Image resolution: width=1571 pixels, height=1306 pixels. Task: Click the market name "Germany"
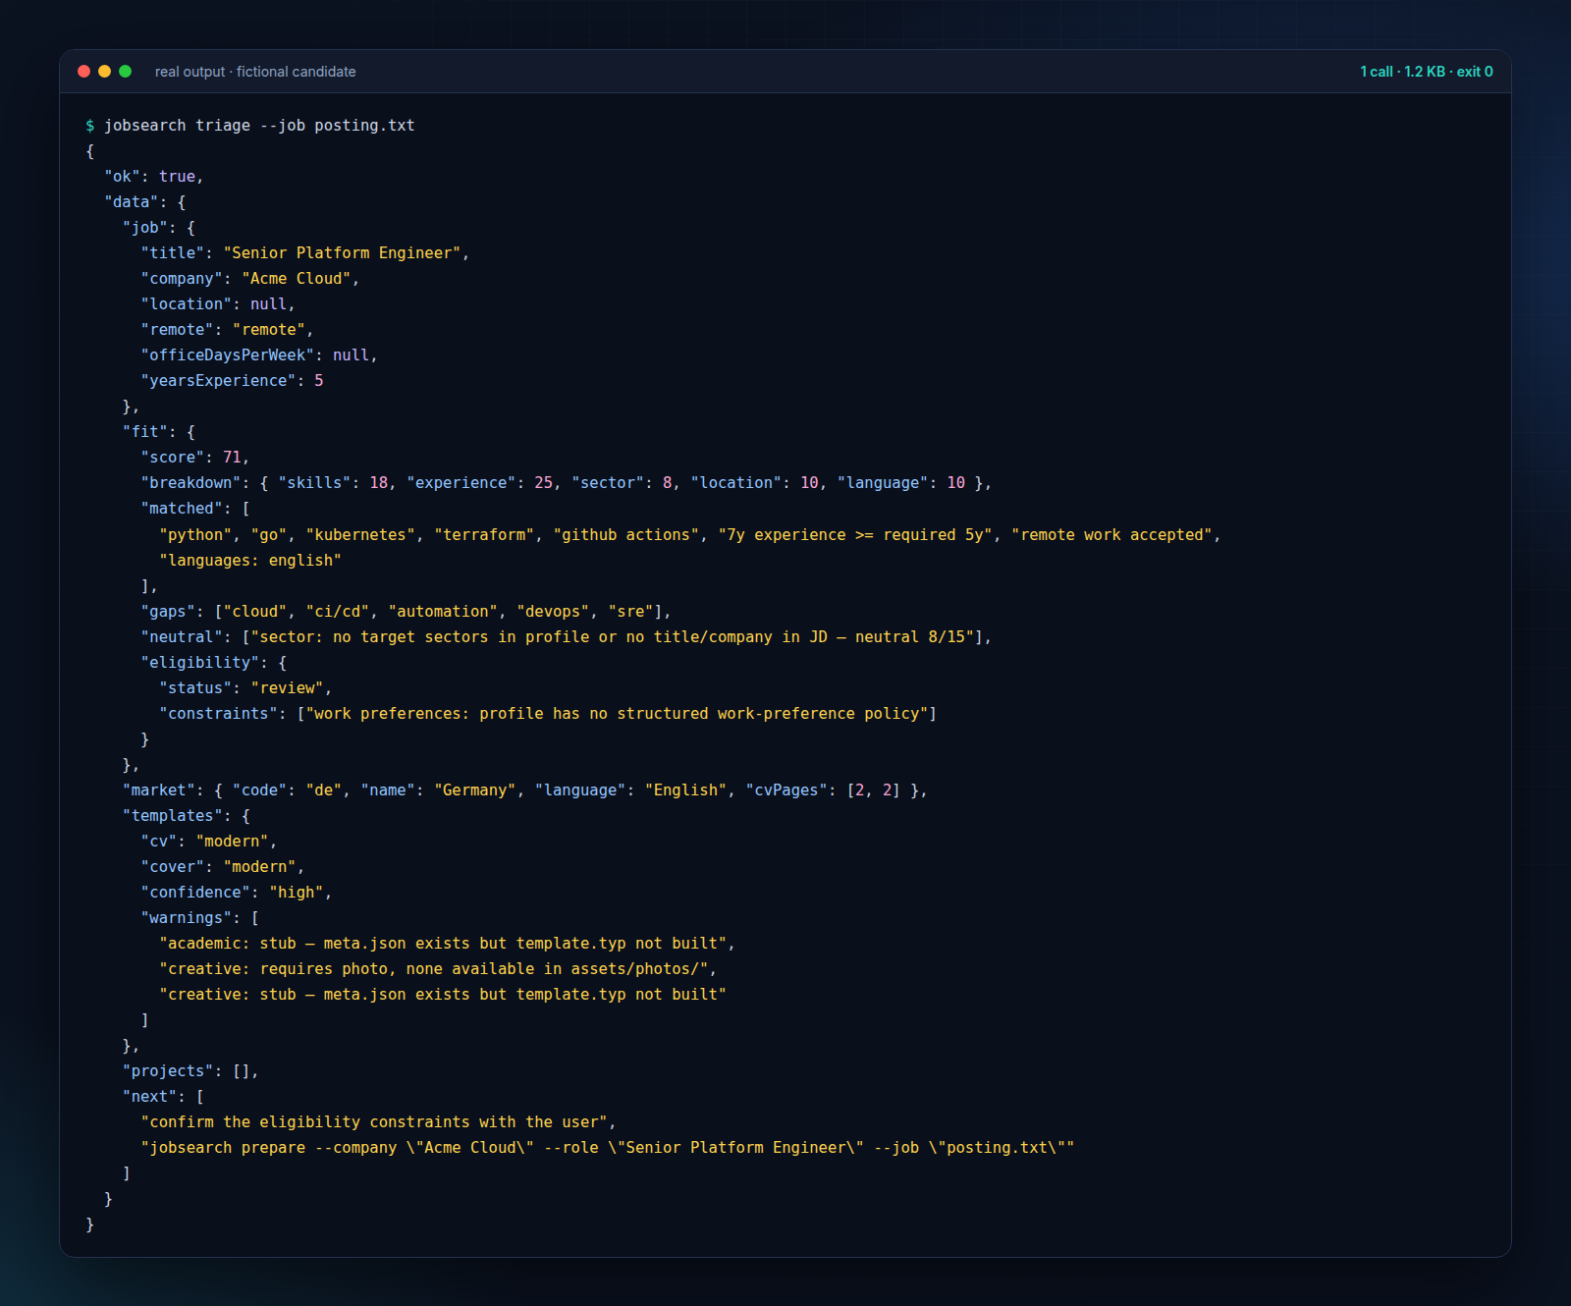coord(474,790)
